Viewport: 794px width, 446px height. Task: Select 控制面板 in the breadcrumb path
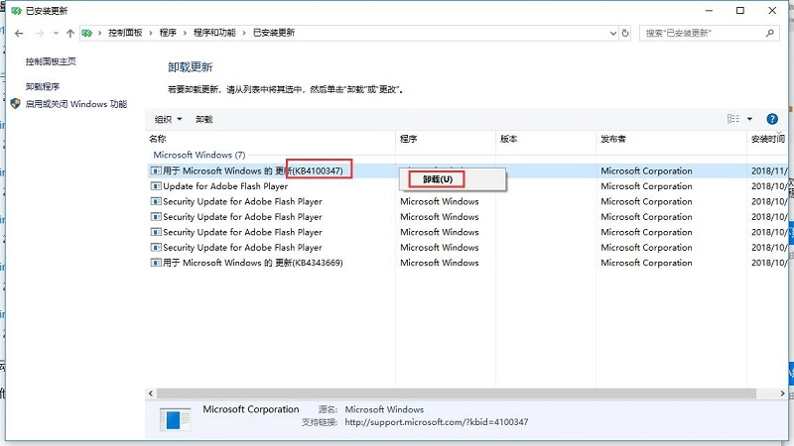click(125, 33)
